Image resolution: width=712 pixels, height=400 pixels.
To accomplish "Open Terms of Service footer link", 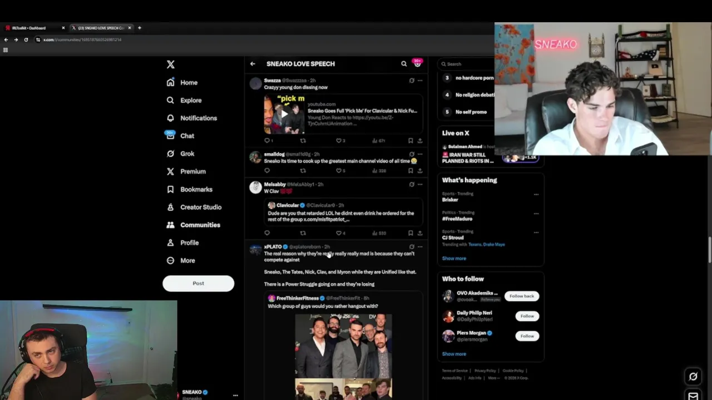I will 454,371.
